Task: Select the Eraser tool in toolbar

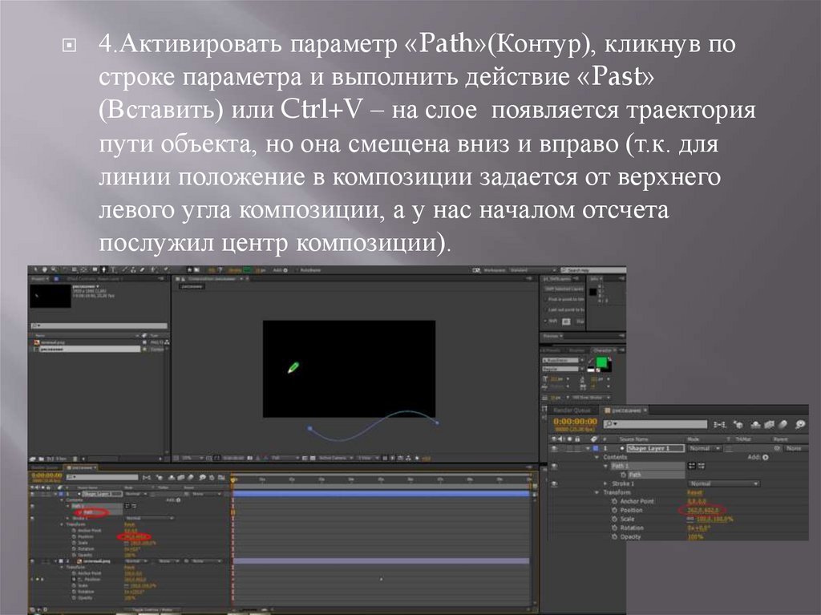Action: coord(142,269)
